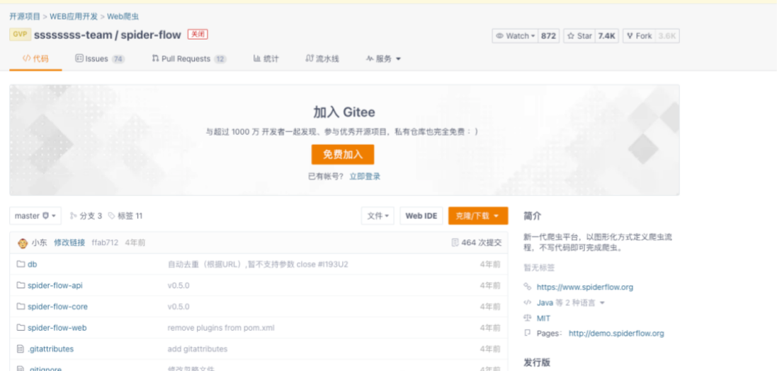Open the spider-flow-web folder name
Screen dimensions: 777x371
(x=57, y=328)
